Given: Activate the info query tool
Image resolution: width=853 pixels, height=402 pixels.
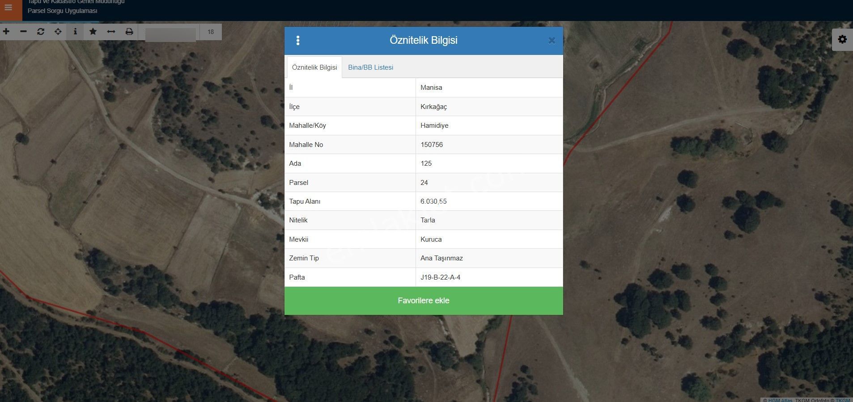Looking at the screenshot, I should pyautogui.click(x=75, y=32).
